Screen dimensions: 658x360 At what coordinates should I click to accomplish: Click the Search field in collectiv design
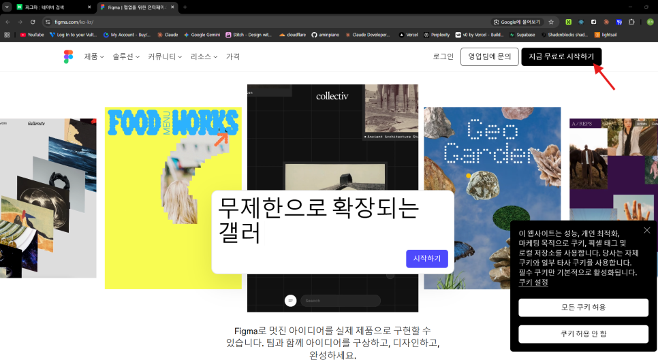click(341, 301)
